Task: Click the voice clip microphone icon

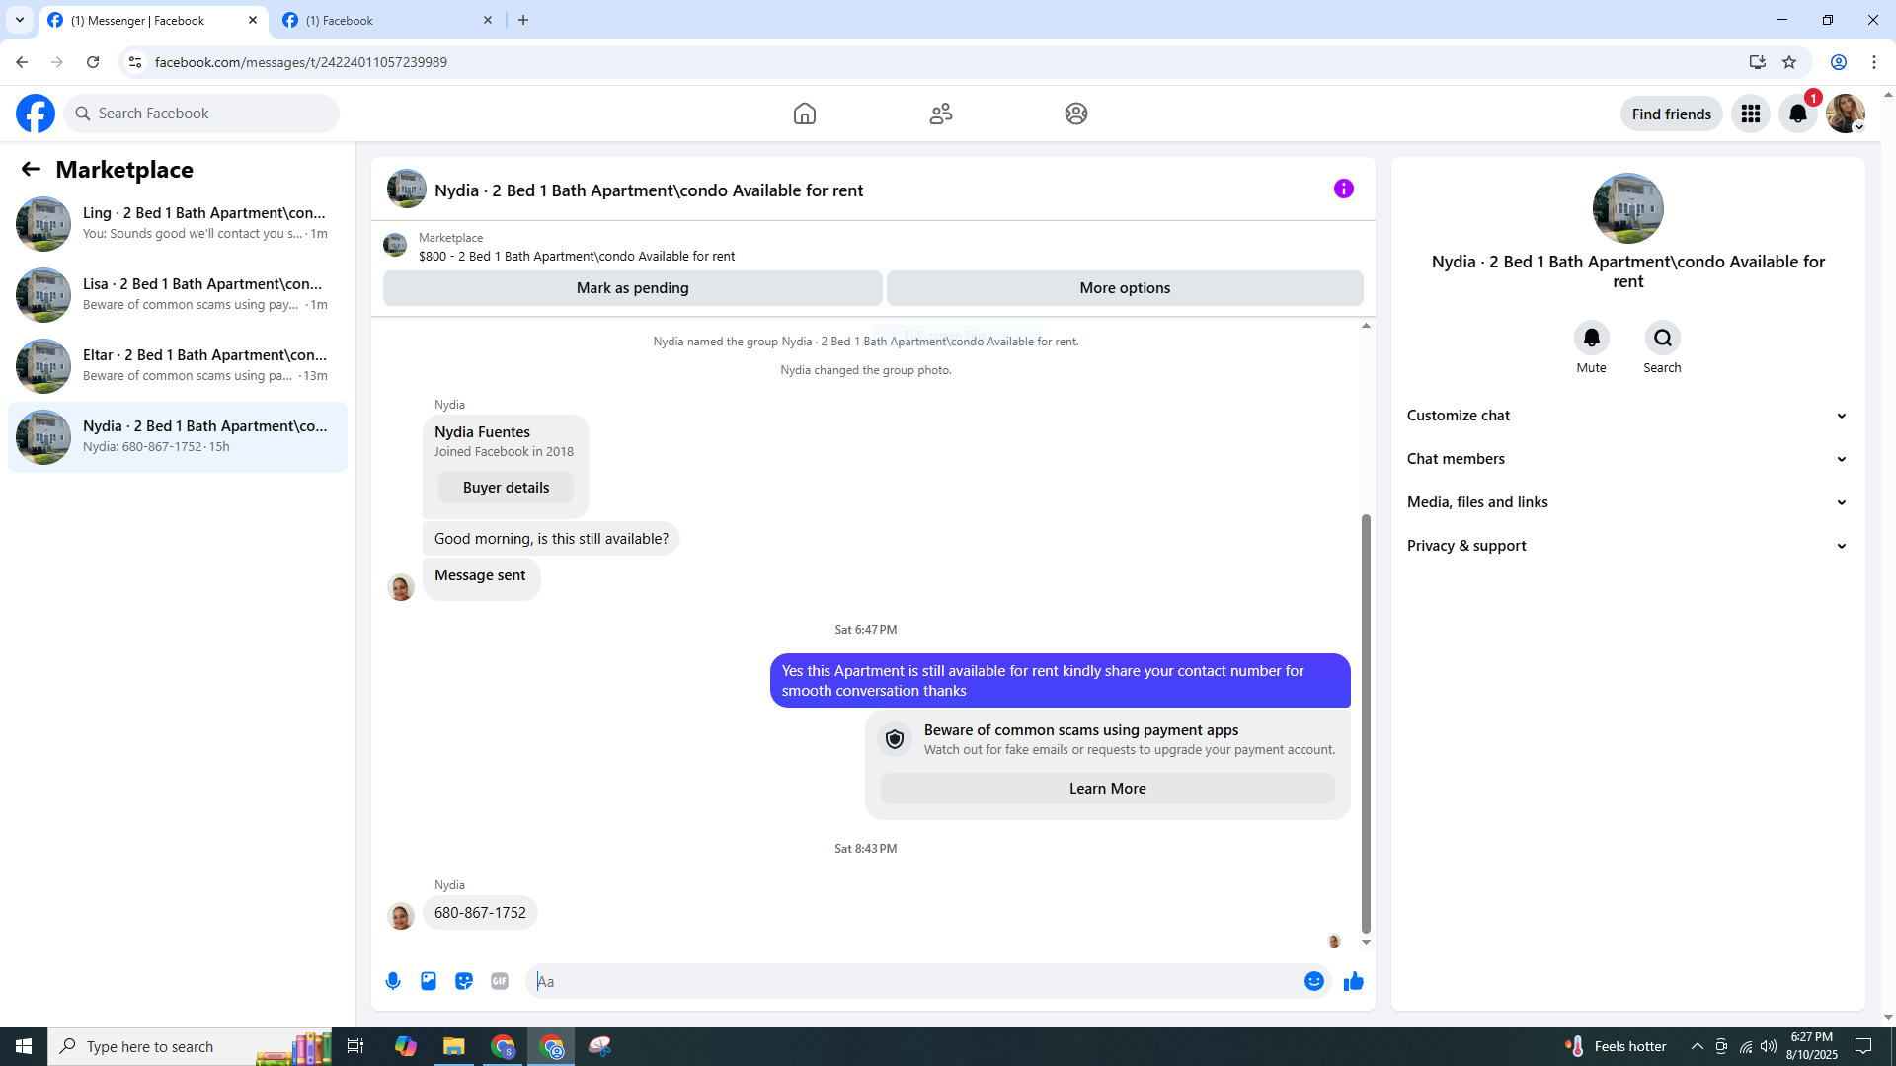Action: 393,981
